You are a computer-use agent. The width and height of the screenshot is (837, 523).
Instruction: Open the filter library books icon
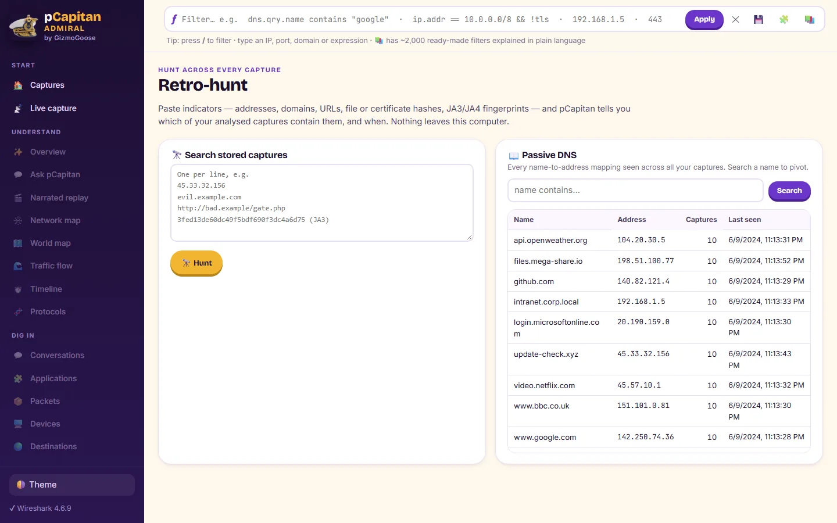[809, 20]
